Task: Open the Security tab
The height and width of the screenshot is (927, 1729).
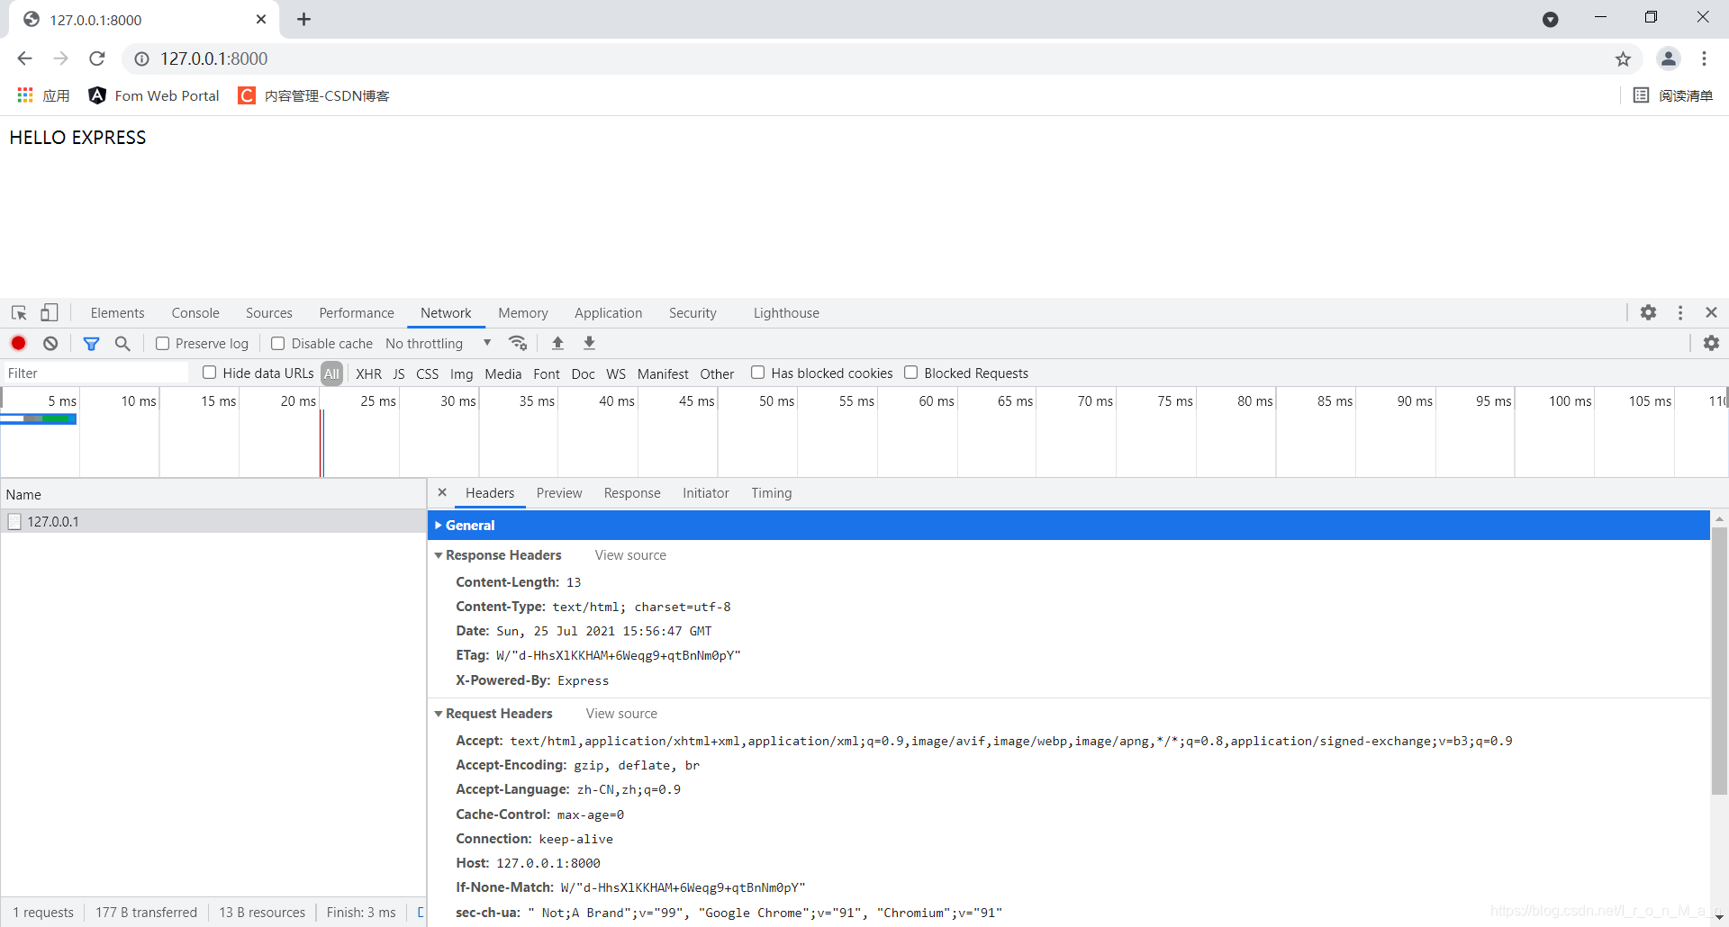Action: click(693, 313)
